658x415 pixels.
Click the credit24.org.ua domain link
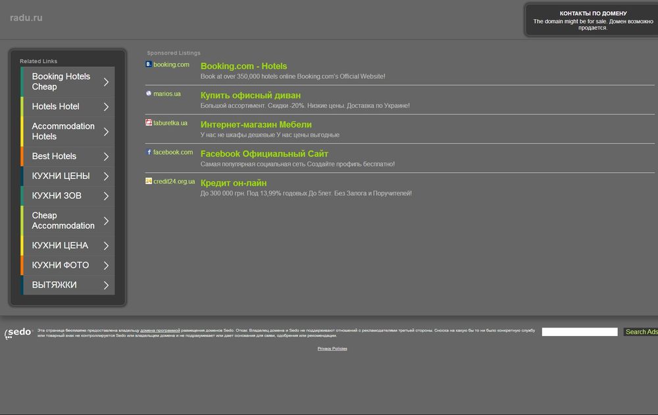(174, 182)
